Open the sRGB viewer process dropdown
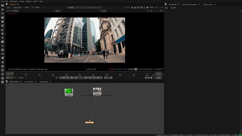This screenshot has width=242, height=136. (39, 8)
